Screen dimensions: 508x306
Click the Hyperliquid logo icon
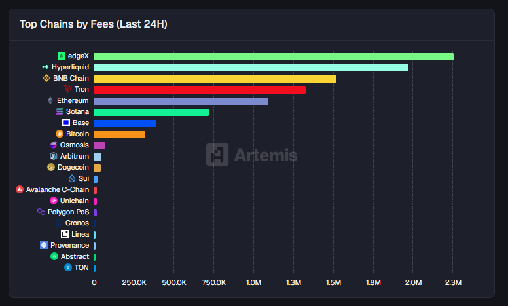[x=45, y=67]
